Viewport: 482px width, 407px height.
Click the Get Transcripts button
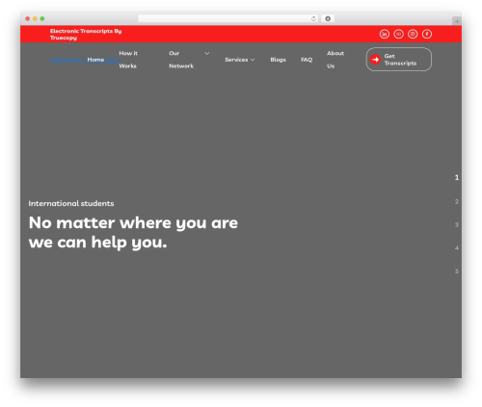(399, 60)
